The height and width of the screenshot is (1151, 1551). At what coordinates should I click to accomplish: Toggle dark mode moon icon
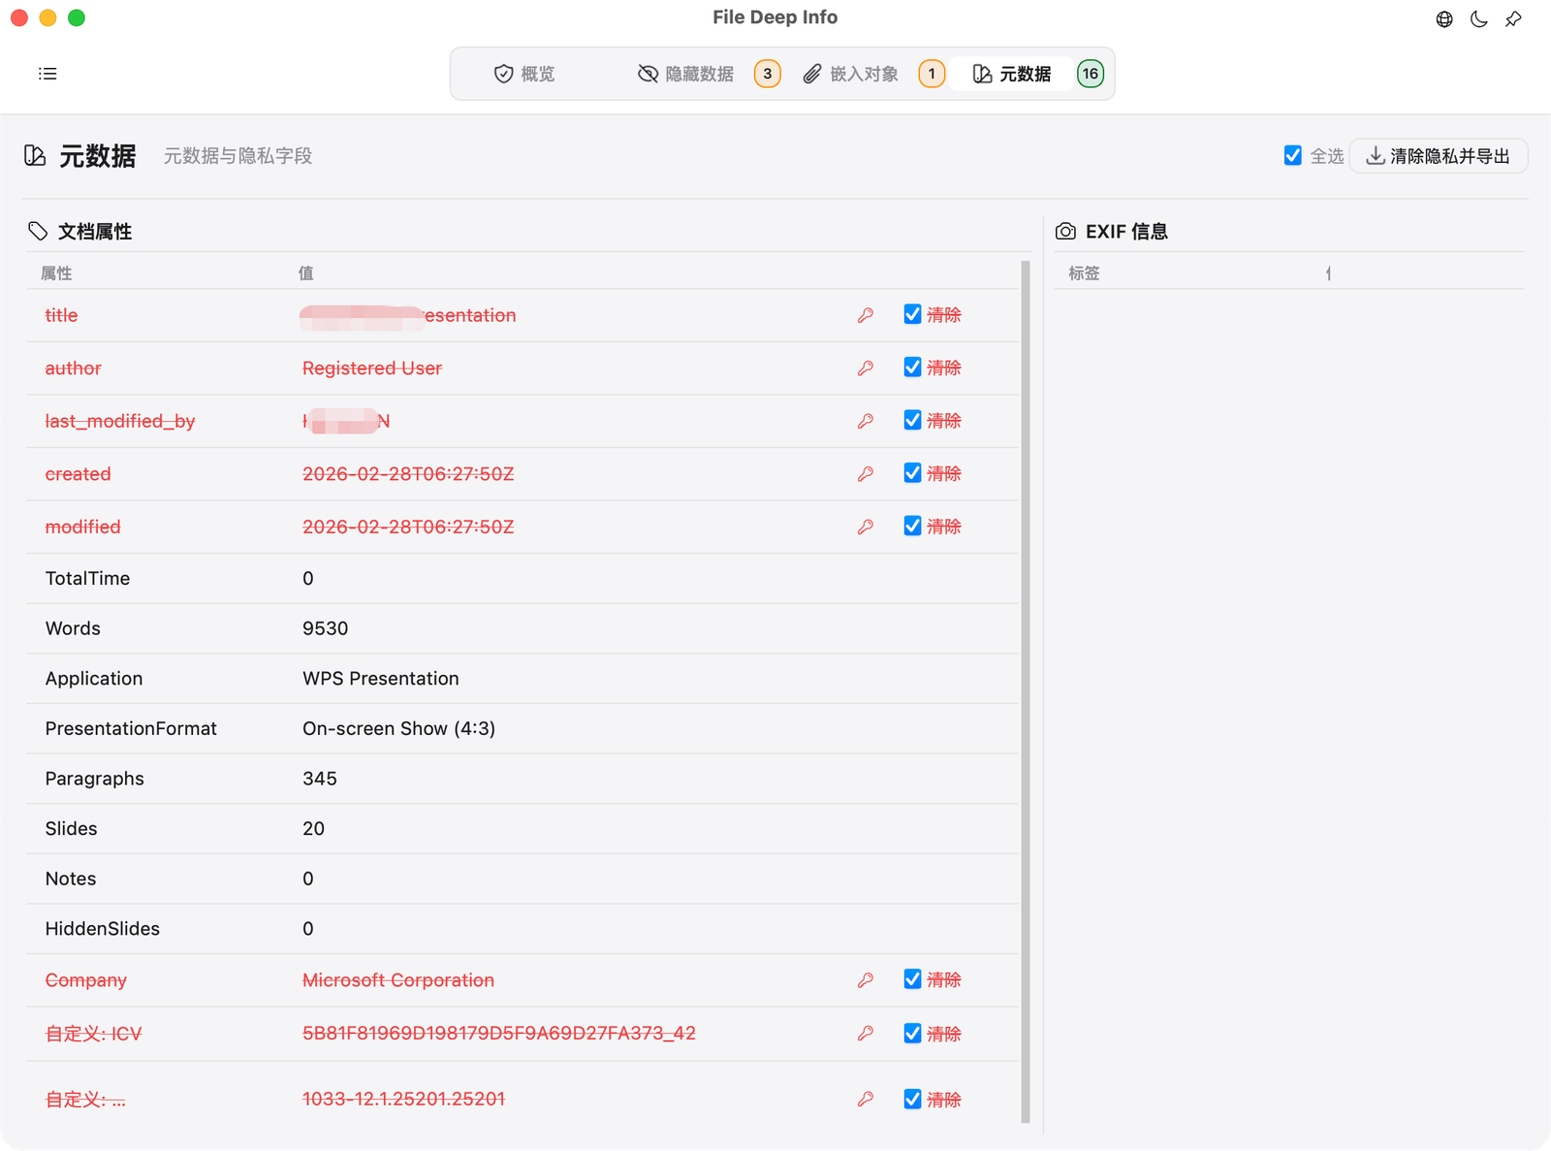pos(1479,18)
